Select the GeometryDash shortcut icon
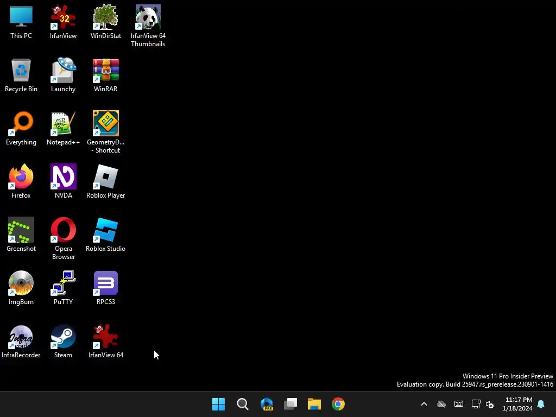 (x=106, y=132)
